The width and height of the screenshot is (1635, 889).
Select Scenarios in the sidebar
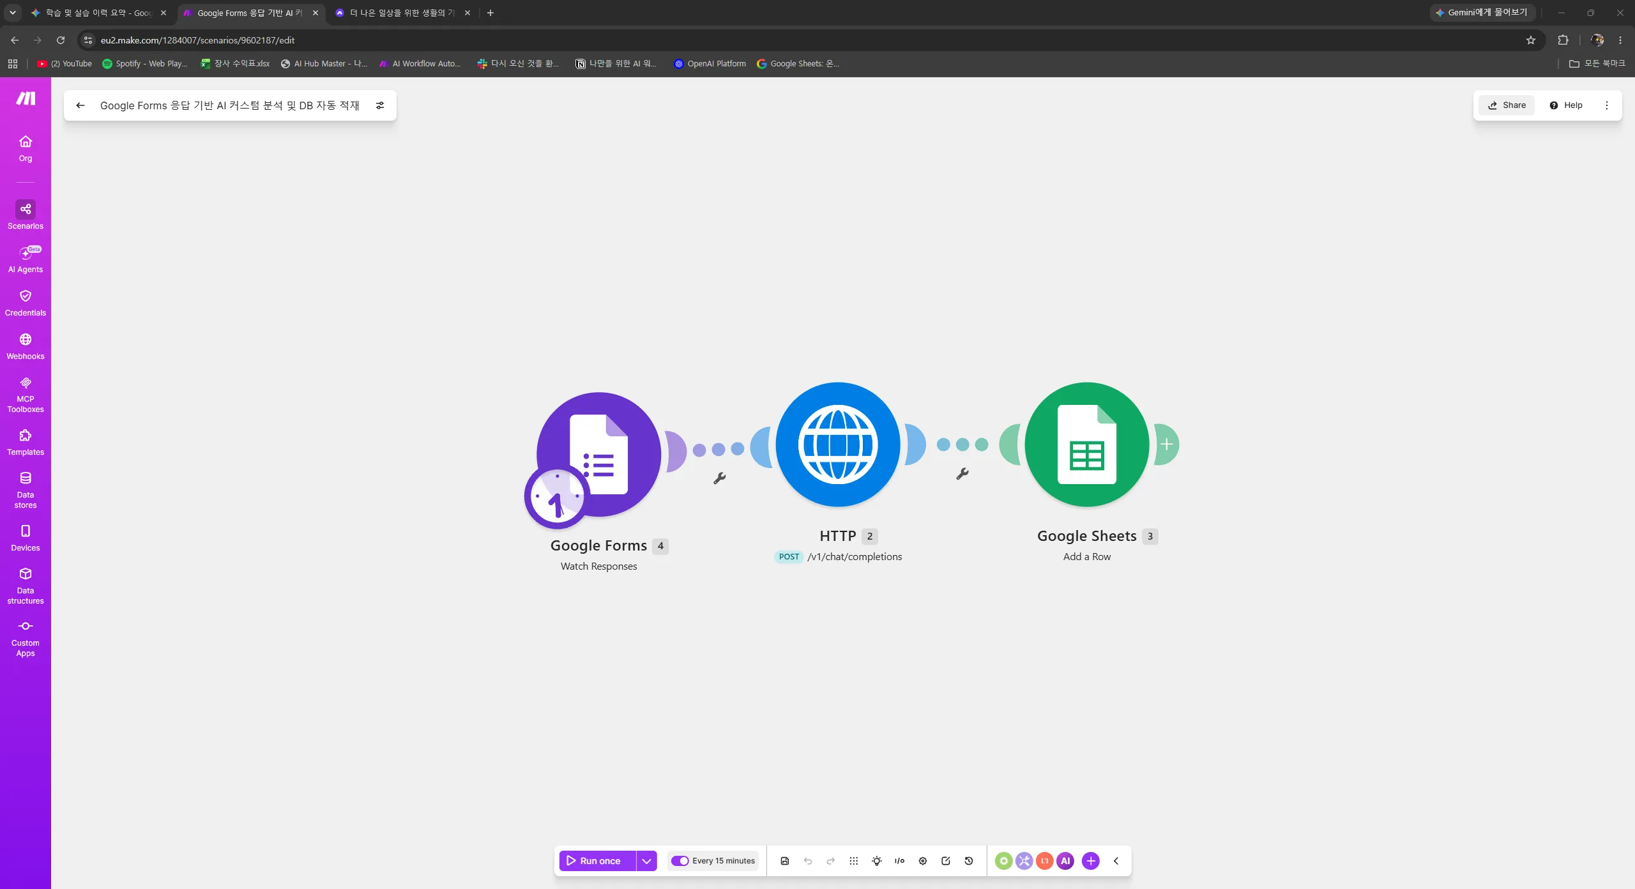26,215
